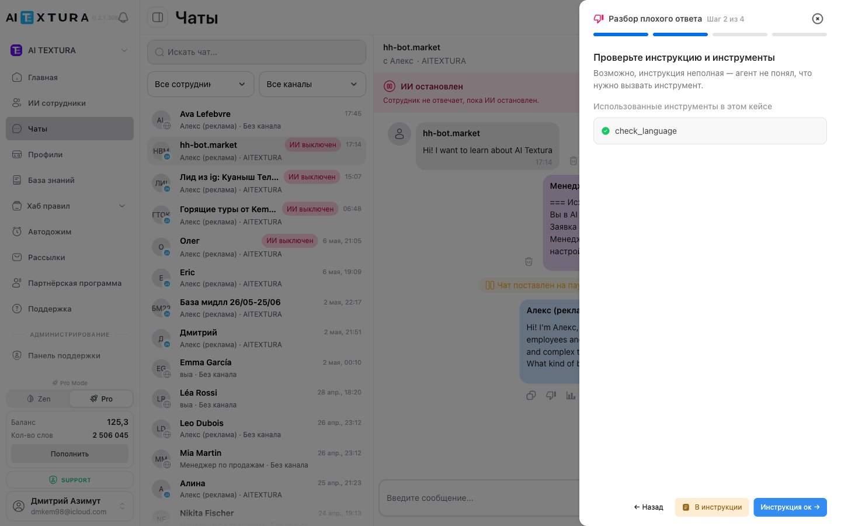The height and width of the screenshot is (526, 841).
Task: Open chat with Leo Dubois
Action: click(x=256, y=428)
